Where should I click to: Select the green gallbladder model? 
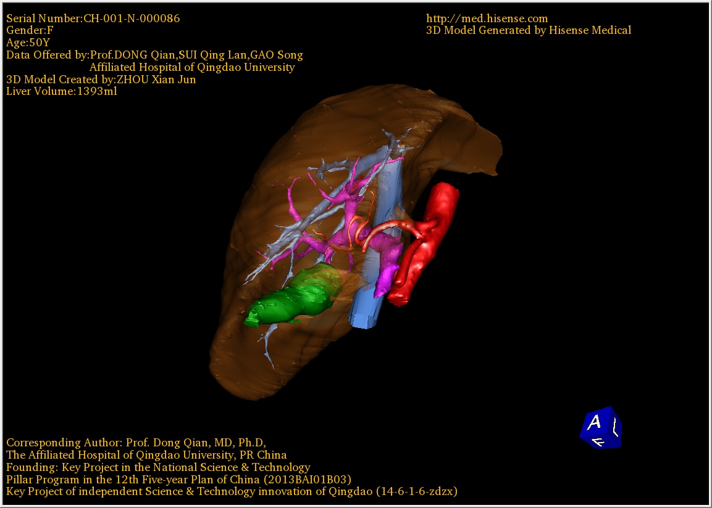(293, 296)
